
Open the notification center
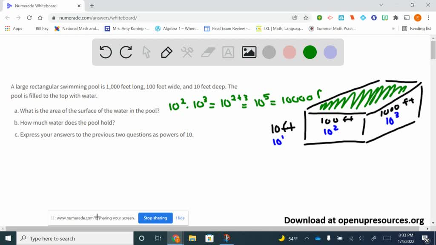[425, 238]
